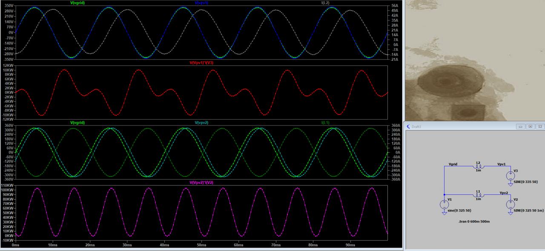Click the 12KW label on the red power pane axis
The image size is (545, 251).
pyautogui.click(x=9, y=66)
